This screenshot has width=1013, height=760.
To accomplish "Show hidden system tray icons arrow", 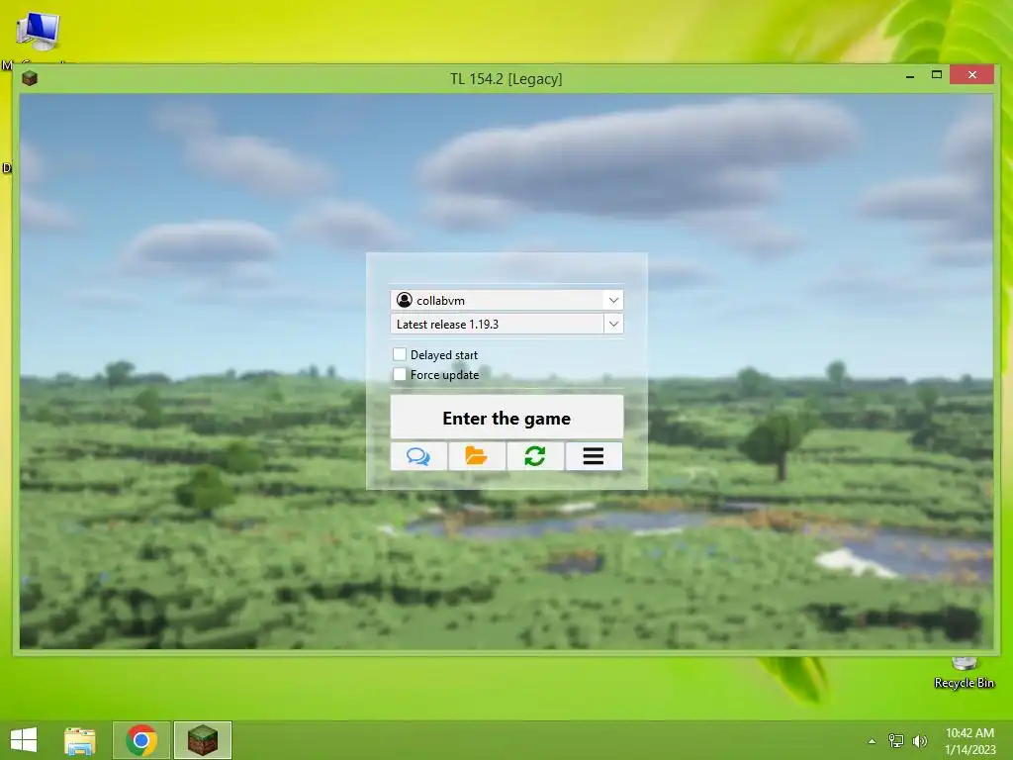I will tap(873, 741).
